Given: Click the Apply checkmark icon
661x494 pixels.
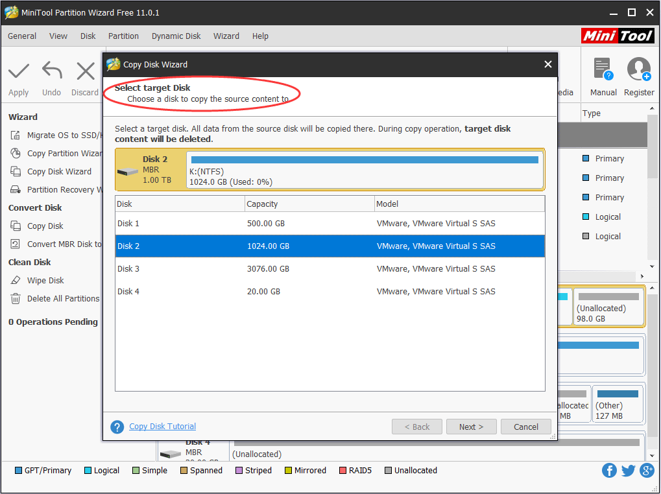Looking at the screenshot, I should coord(19,71).
